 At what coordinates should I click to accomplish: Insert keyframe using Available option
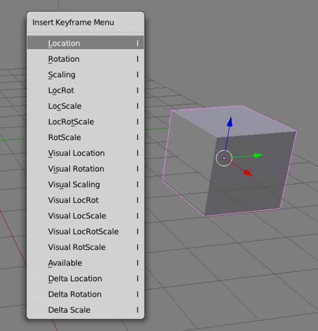pyautogui.click(x=86, y=263)
